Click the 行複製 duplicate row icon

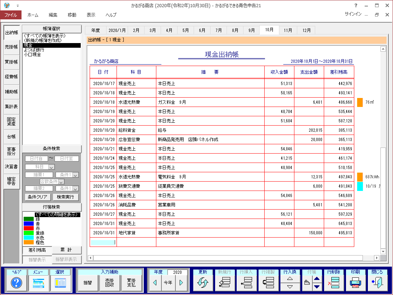(268, 283)
